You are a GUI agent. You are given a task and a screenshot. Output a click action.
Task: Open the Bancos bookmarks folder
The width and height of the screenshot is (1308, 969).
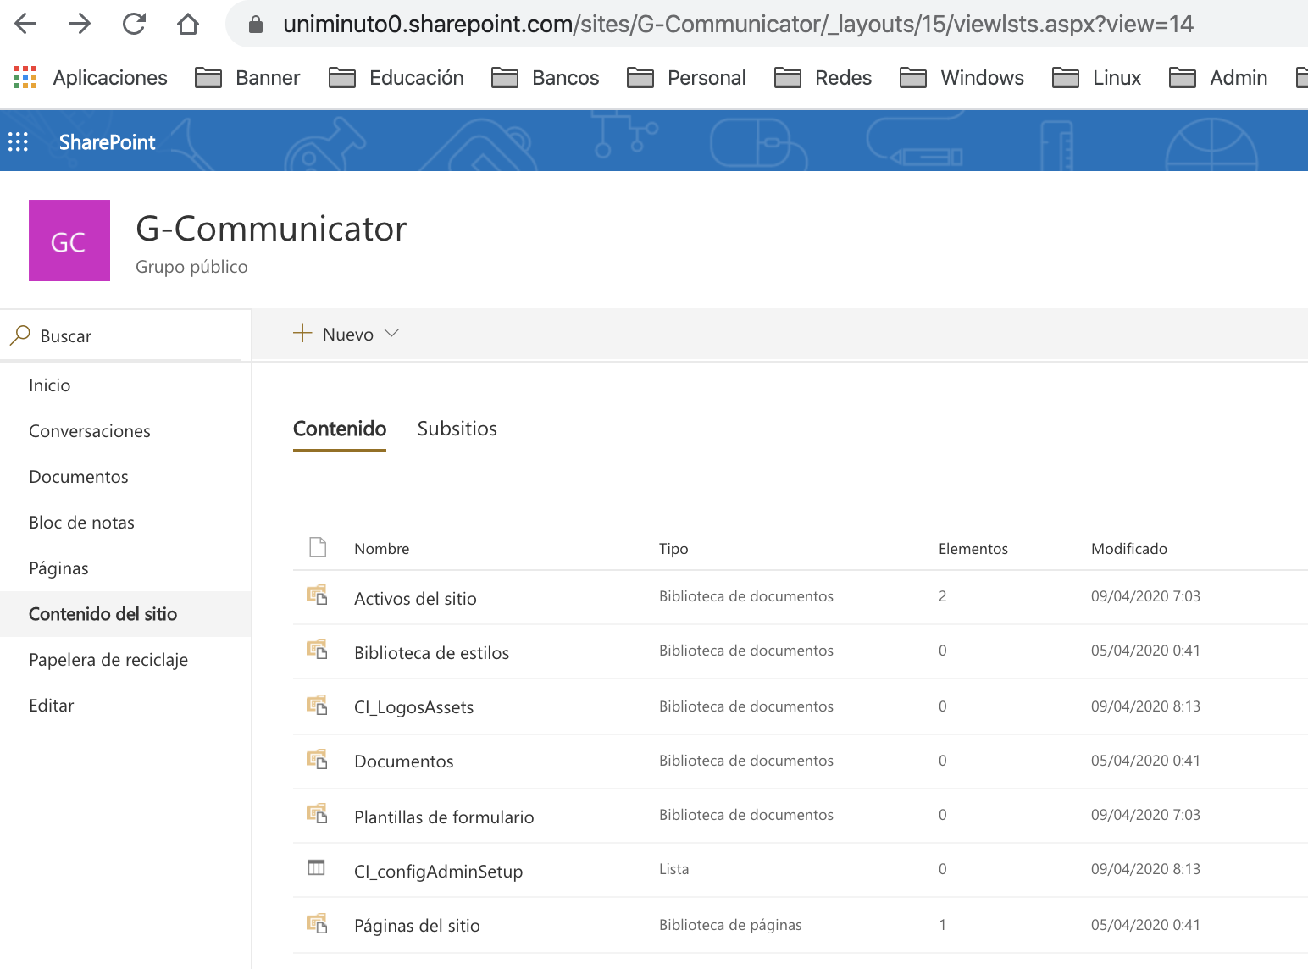pos(546,78)
